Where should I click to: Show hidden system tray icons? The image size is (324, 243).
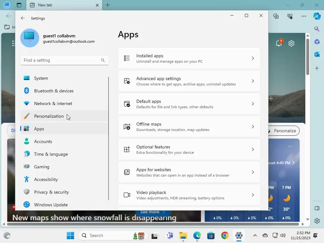pyautogui.click(x=255, y=235)
